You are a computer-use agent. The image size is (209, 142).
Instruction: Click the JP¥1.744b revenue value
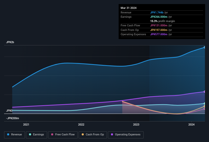pyautogui.click(x=157, y=12)
